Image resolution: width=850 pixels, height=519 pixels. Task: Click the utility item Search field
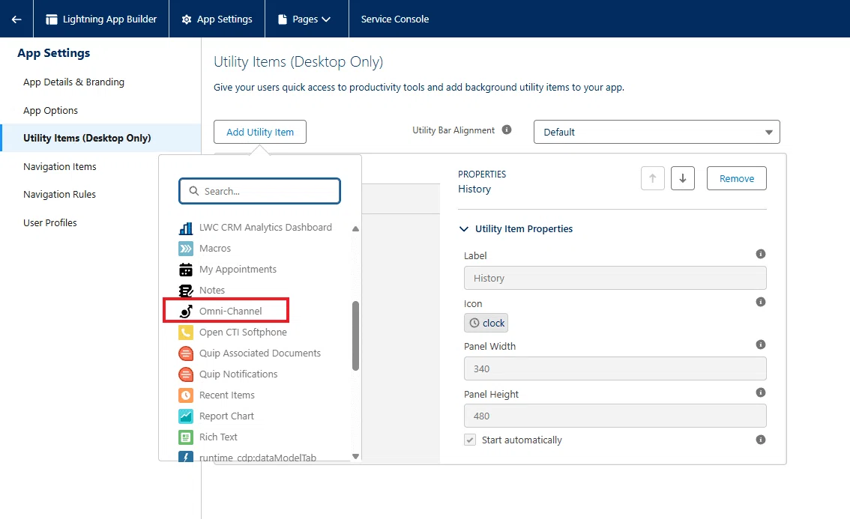(x=259, y=191)
